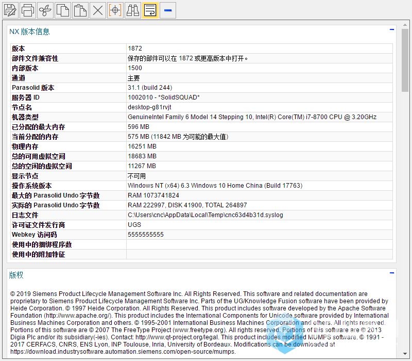
Task: Click the apache.org URL in copyright text
Action: 78,316
